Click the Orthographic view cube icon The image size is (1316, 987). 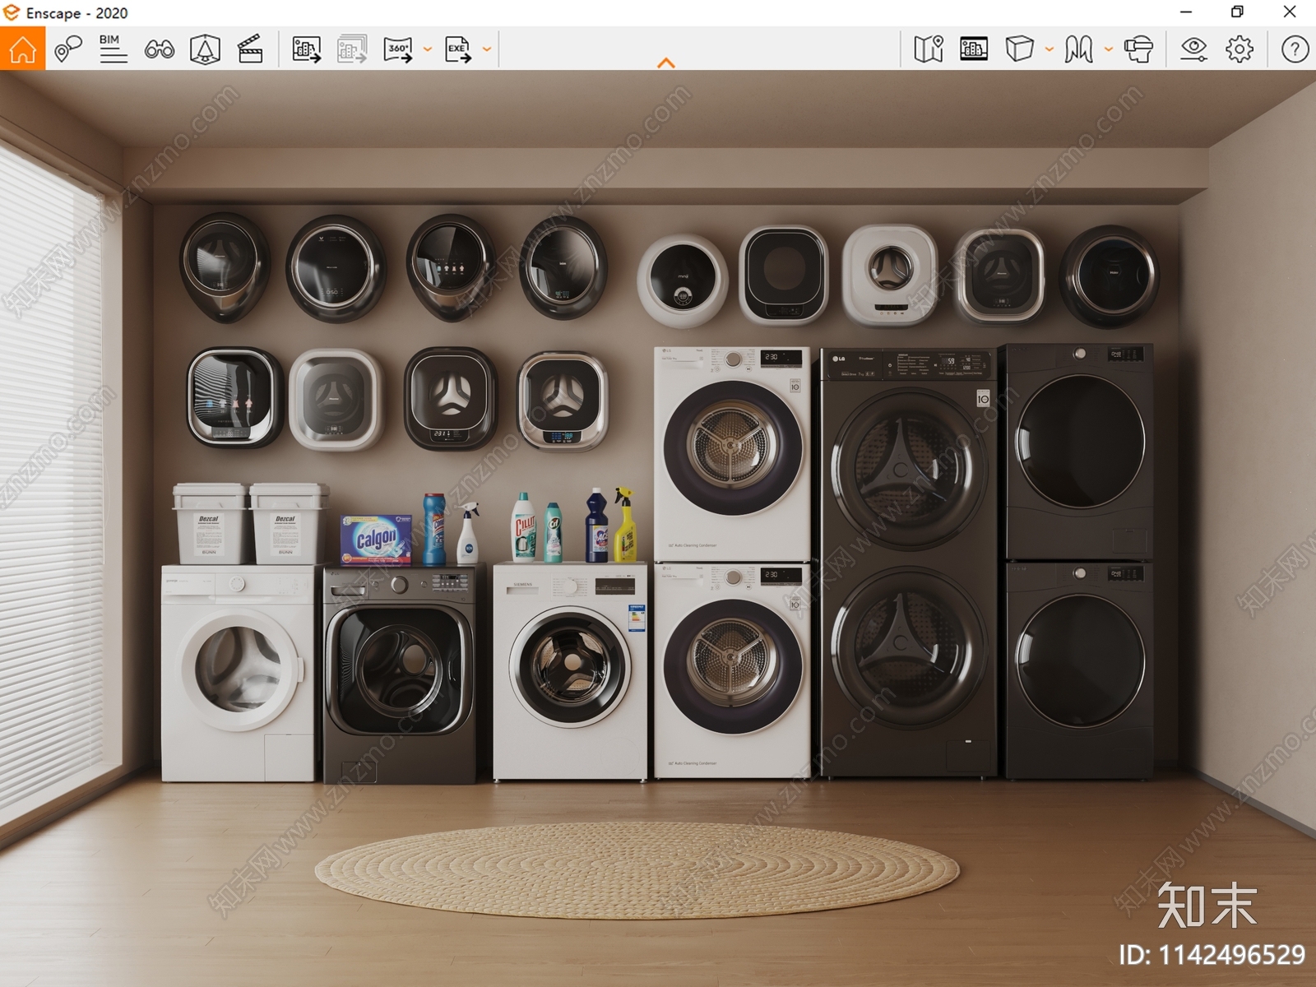pos(1019,49)
